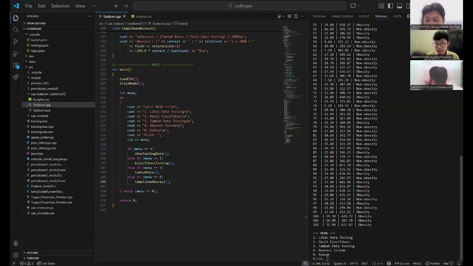Expand the Timeline section
Screen dimensions: 473x266
(33, 258)
